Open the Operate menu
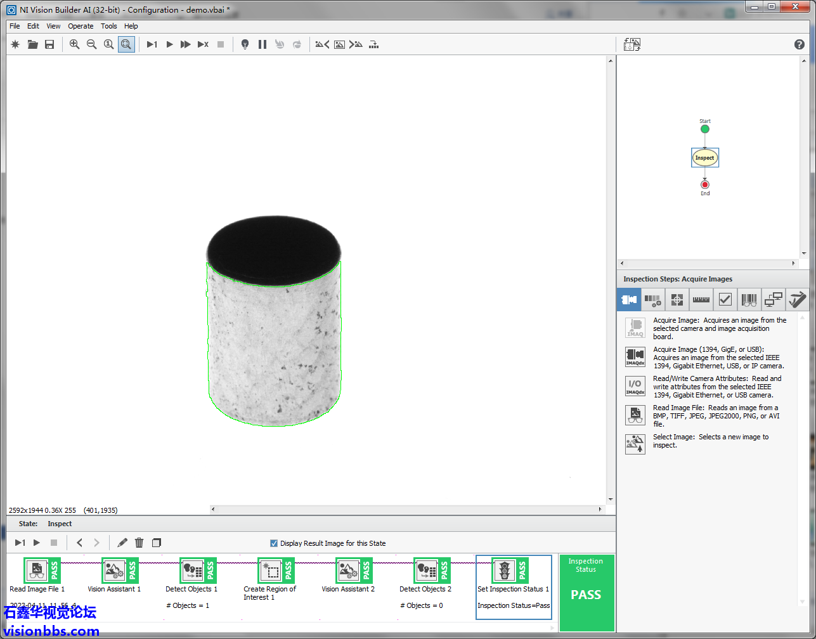Viewport: 816px width, 639px height. [x=81, y=26]
